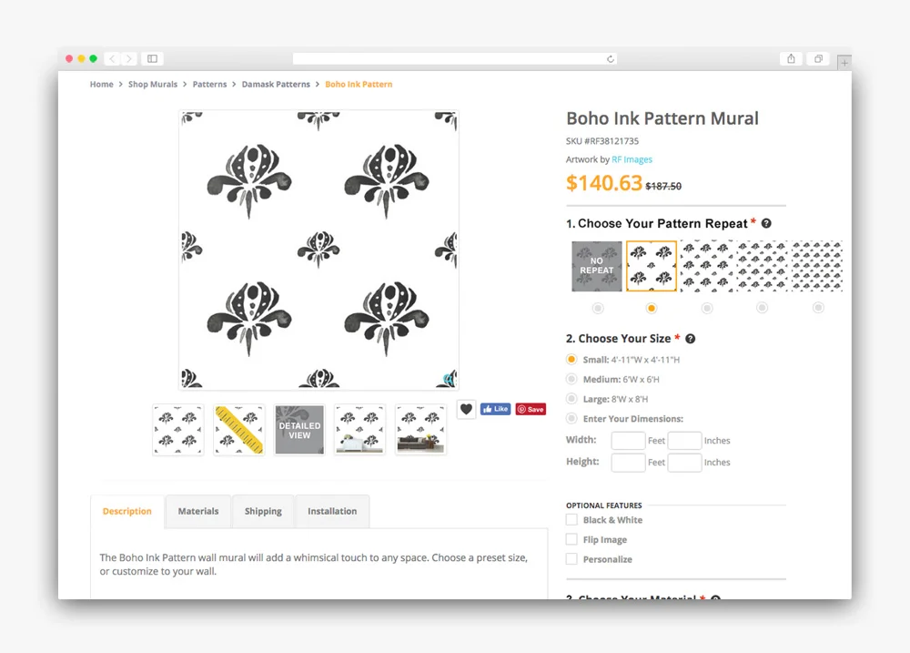The height and width of the screenshot is (653, 910).
Task: Open first plain pattern gallery thumbnail
Action: 178,429
